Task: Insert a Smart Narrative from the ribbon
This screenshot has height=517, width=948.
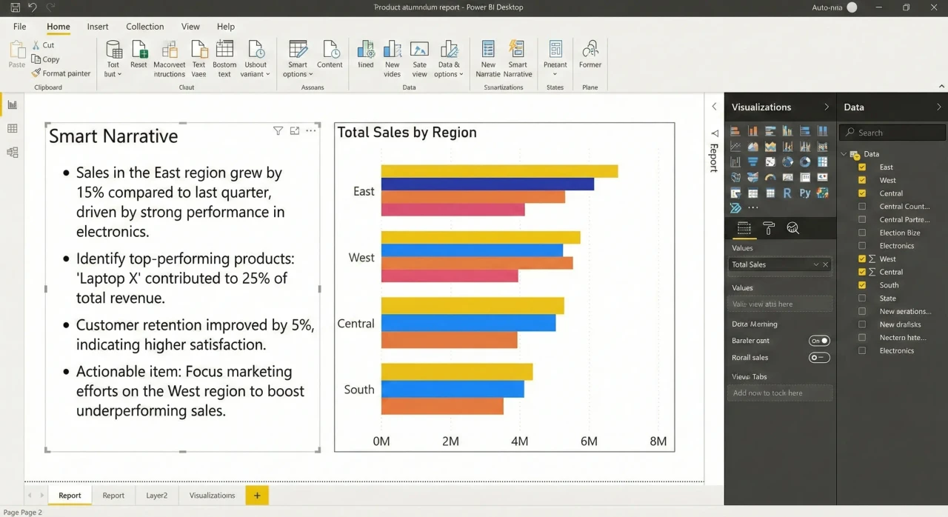Action: tap(517, 50)
